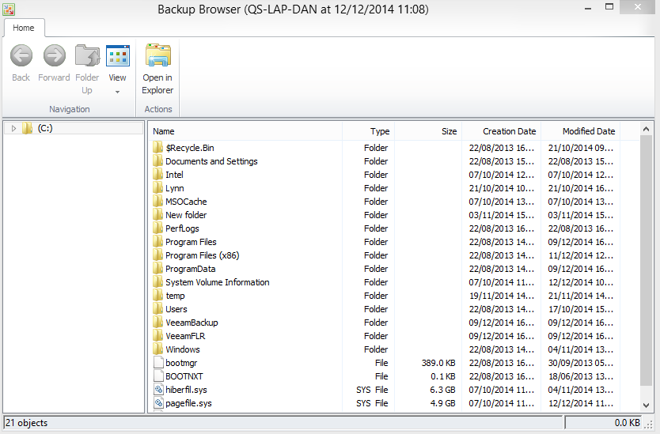Click Open in Explorer
Screen dimensions: 660x434
pos(157,70)
